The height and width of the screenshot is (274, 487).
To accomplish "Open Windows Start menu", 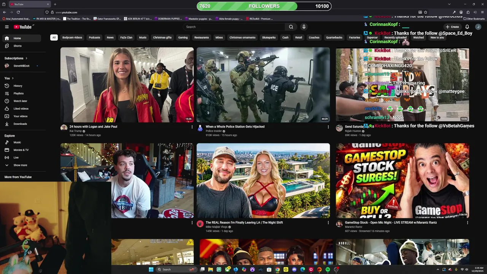I will tap(151, 269).
